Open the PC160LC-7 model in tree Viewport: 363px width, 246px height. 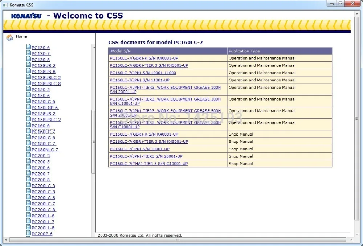43,132
